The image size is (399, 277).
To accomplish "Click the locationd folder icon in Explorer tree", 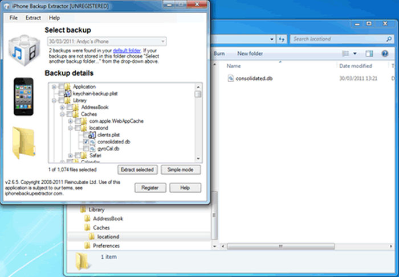I will click(91, 237).
